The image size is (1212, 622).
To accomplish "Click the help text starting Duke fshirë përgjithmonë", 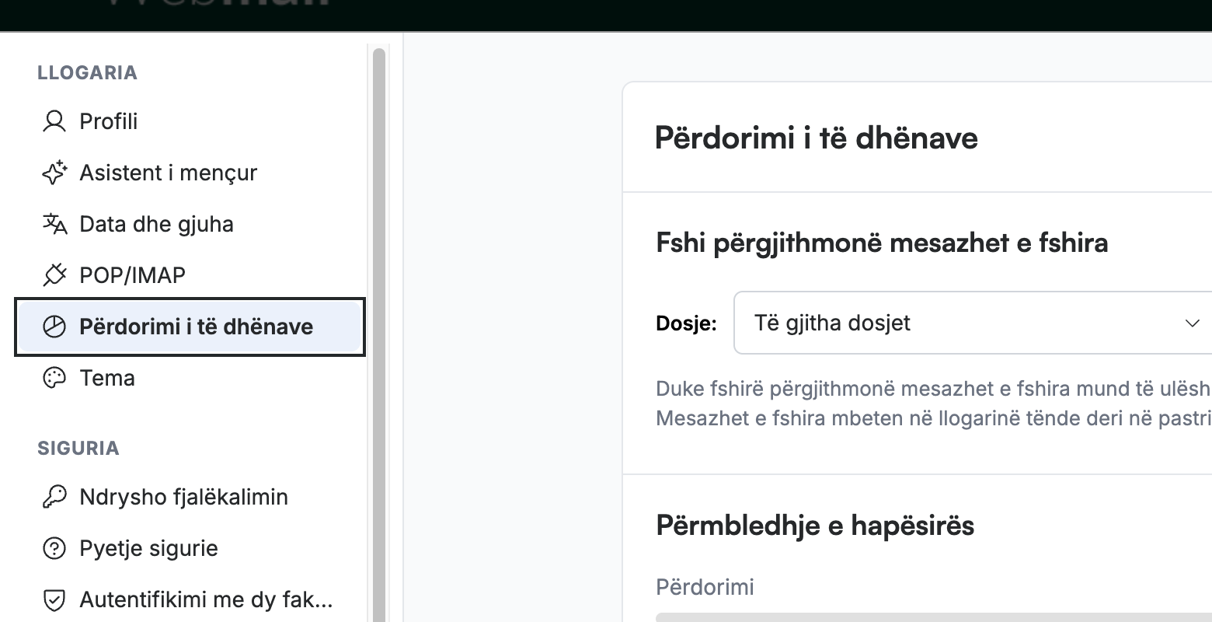I will coord(933,389).
